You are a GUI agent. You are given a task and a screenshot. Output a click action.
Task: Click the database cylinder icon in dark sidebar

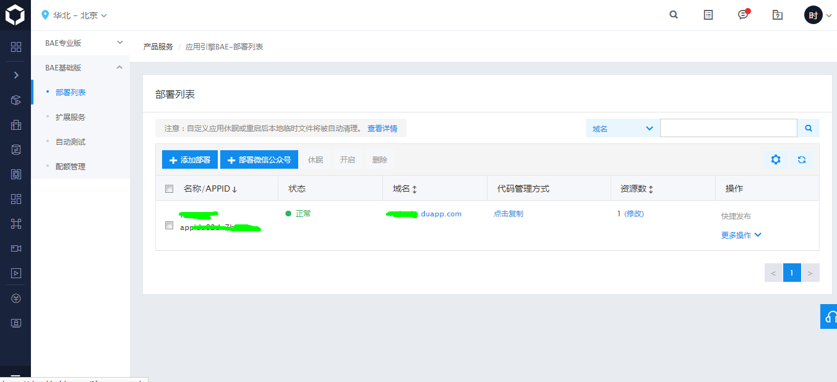tap(16, 150)
